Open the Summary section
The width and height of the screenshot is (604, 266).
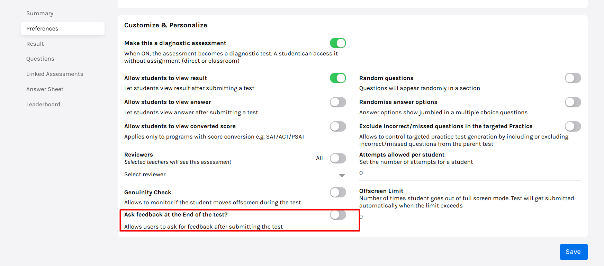[40, 14]
